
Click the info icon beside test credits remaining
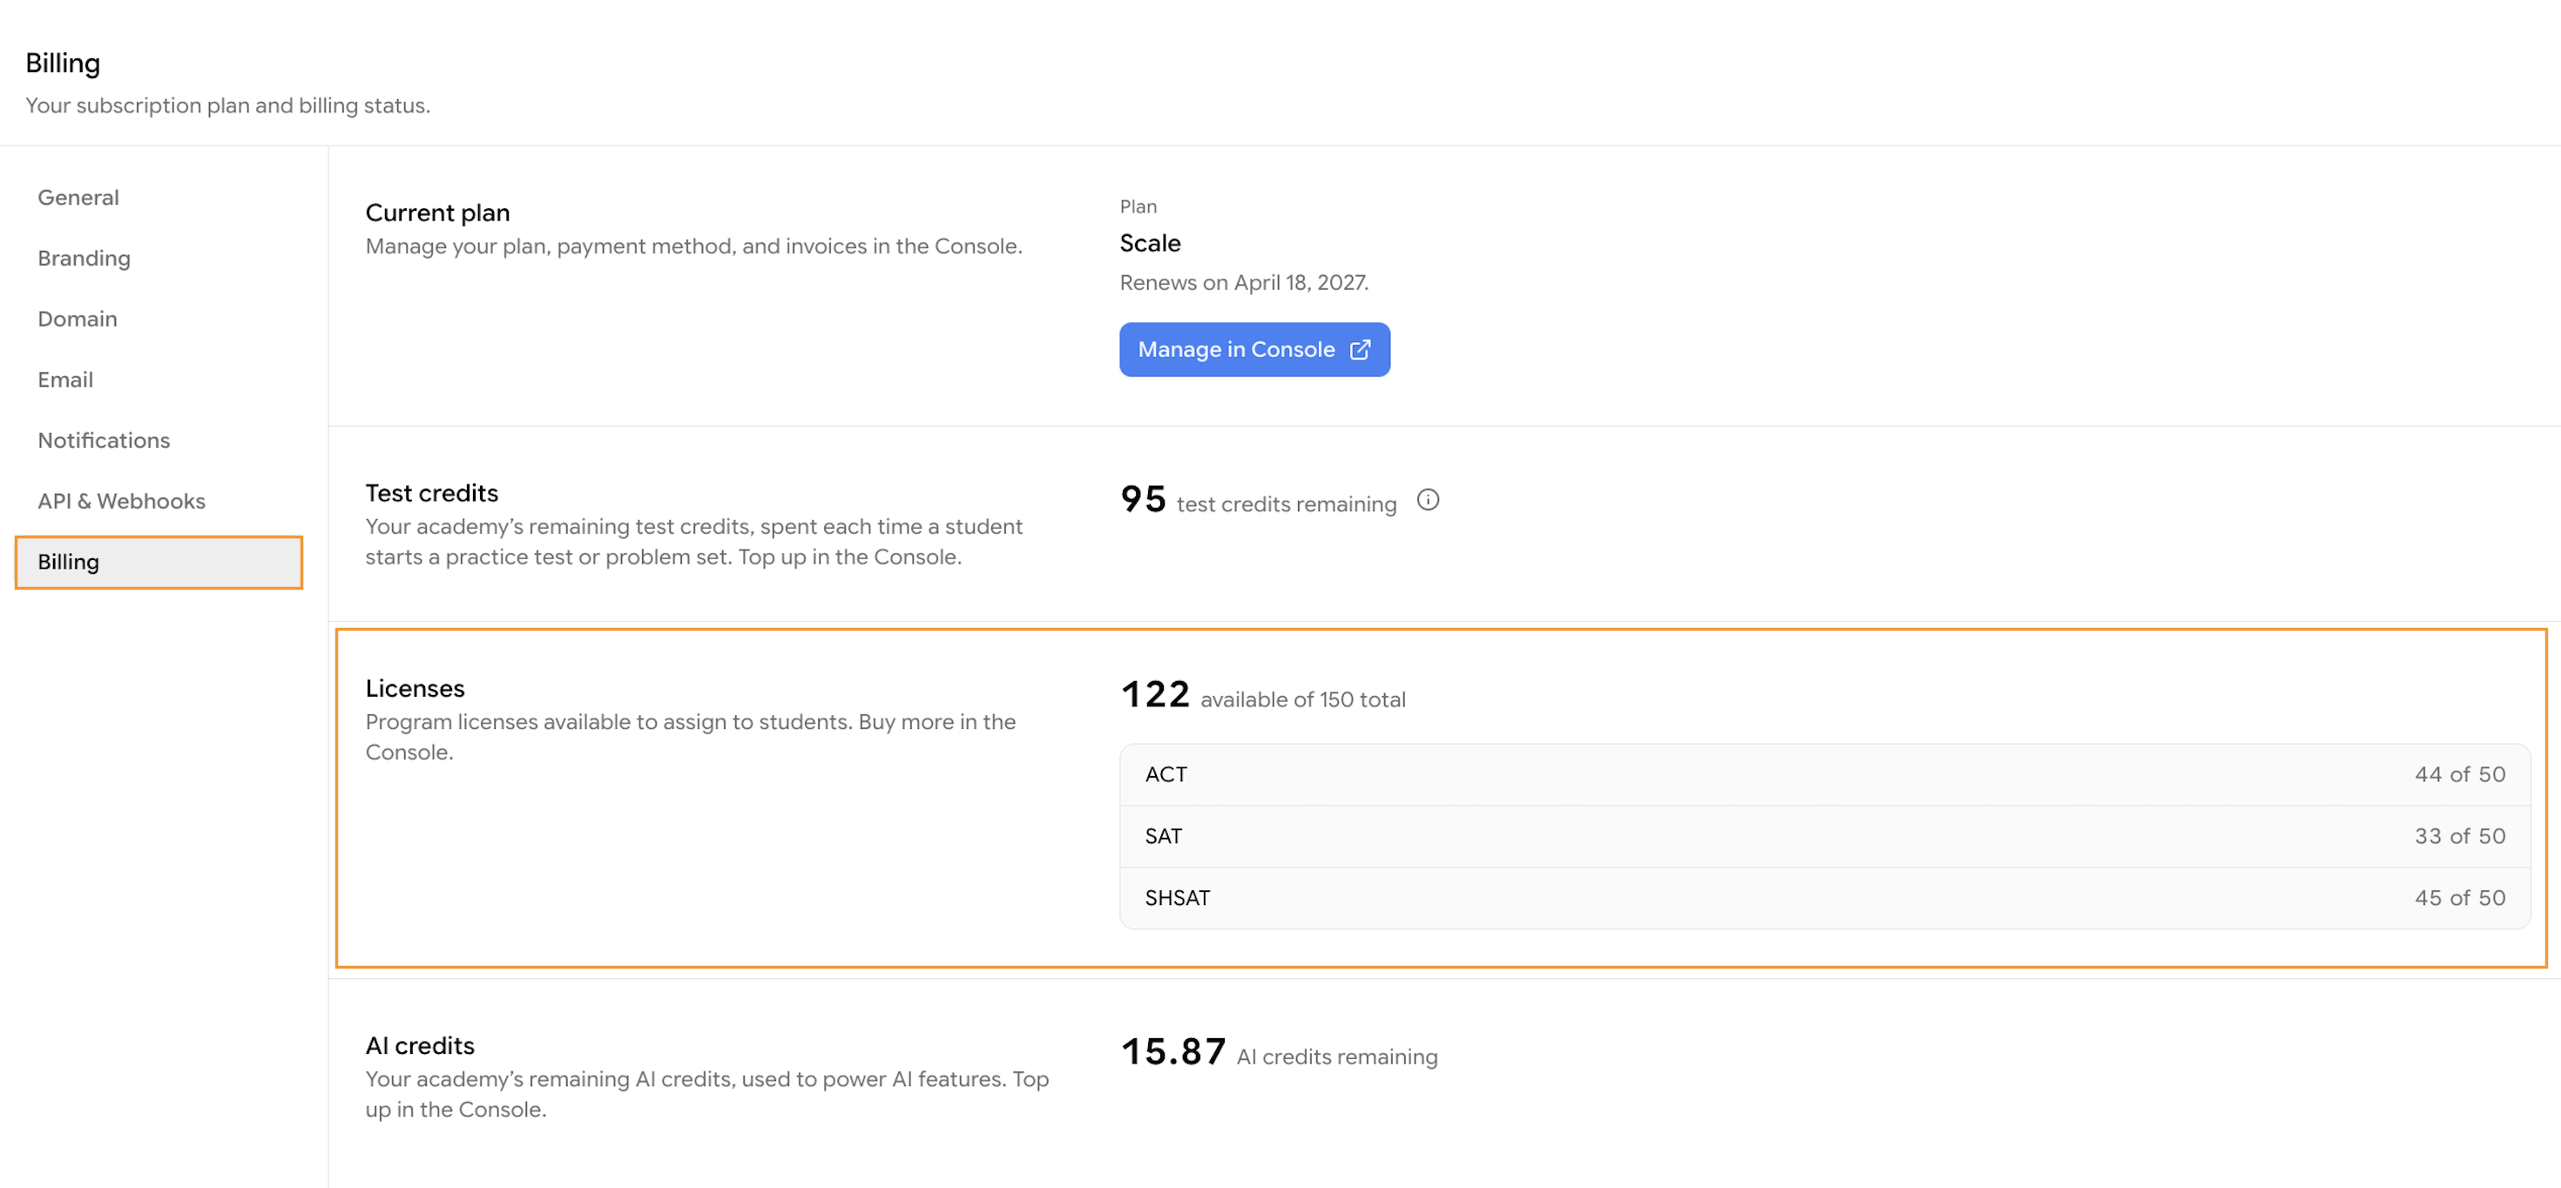tap(1428, 500)
